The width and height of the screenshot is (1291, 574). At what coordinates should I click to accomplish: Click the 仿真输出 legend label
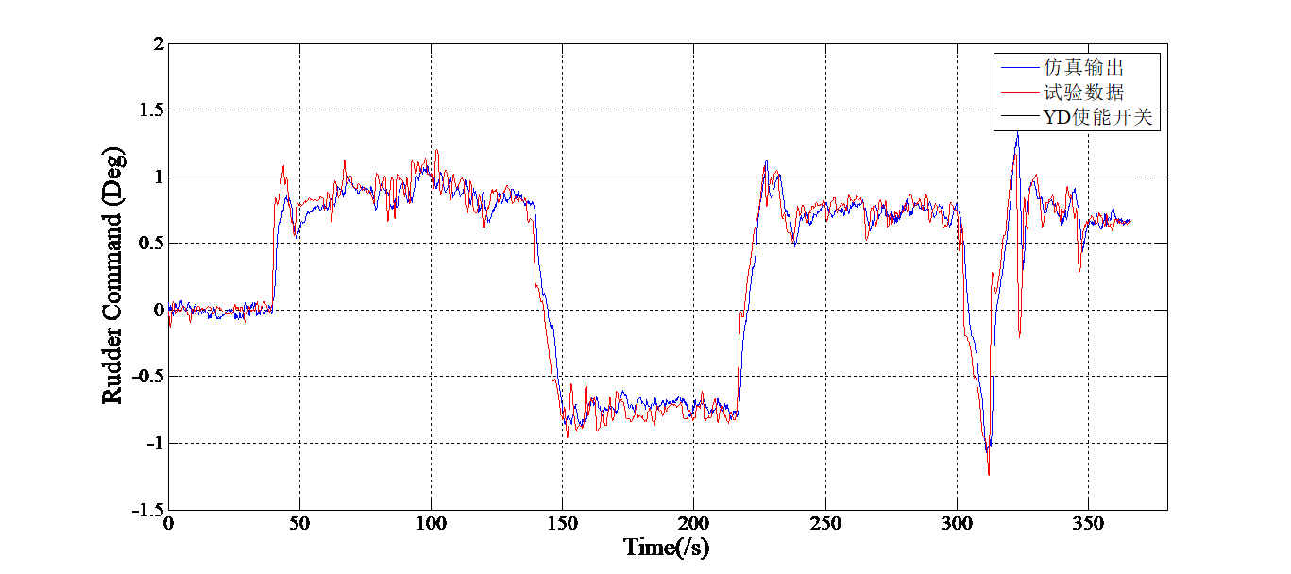pos(1082,67)
